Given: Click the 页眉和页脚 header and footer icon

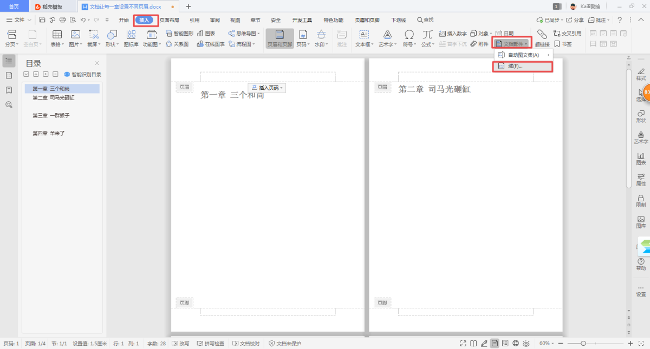Looking at the screenshot, I should tap(279, 38).
